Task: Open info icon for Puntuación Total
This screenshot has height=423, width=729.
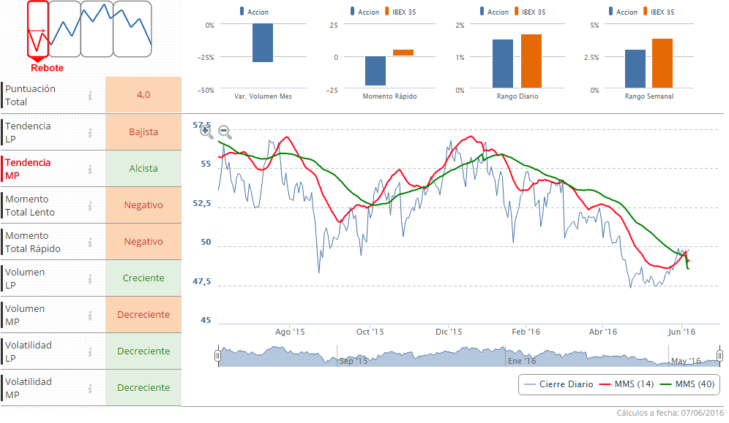Action: point(90,96)
